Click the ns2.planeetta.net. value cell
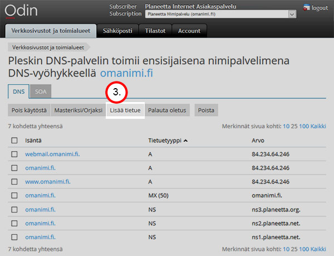Viewport: 334px width, 256px height. coord(276,223)
